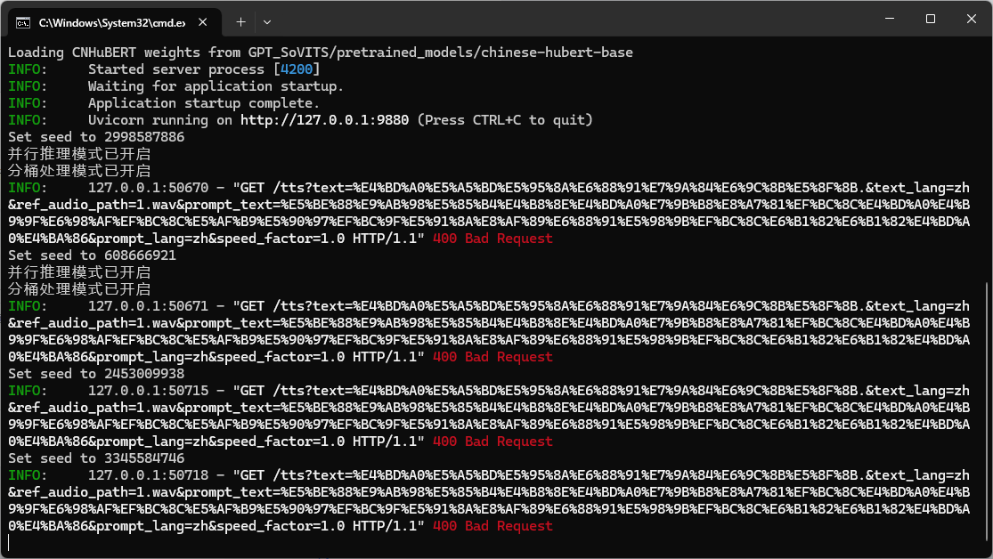This screenshot has width=993, height=559.
Task: Expand the new tab profile dropdown chevron
Action: point(267,20)
